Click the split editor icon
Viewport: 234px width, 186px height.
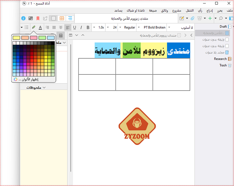coord(71,35)
